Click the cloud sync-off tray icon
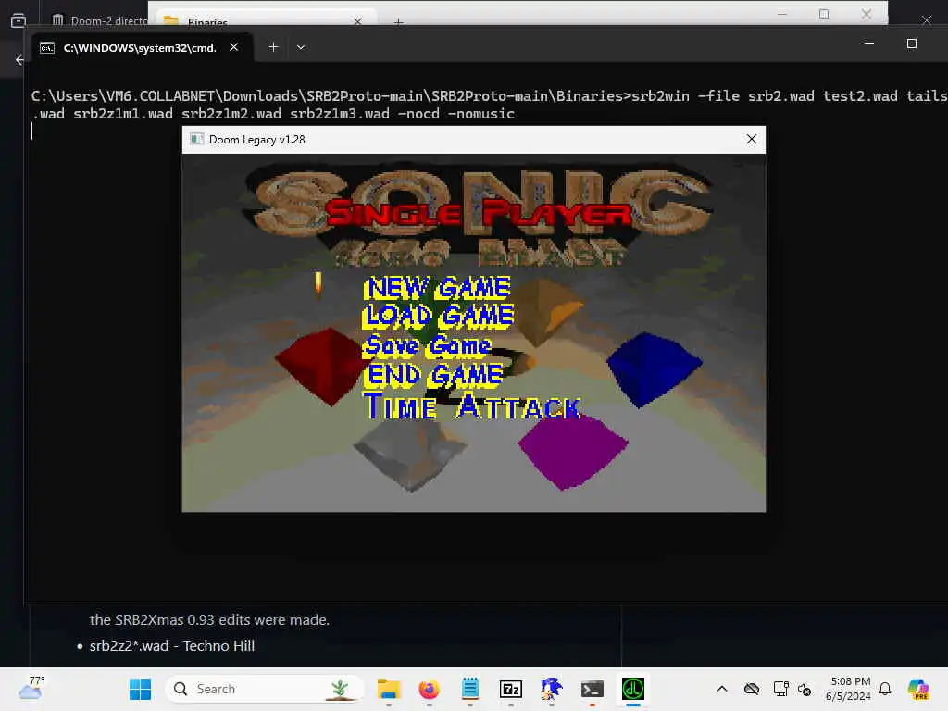The image size is (948, 711). point(752,689)
